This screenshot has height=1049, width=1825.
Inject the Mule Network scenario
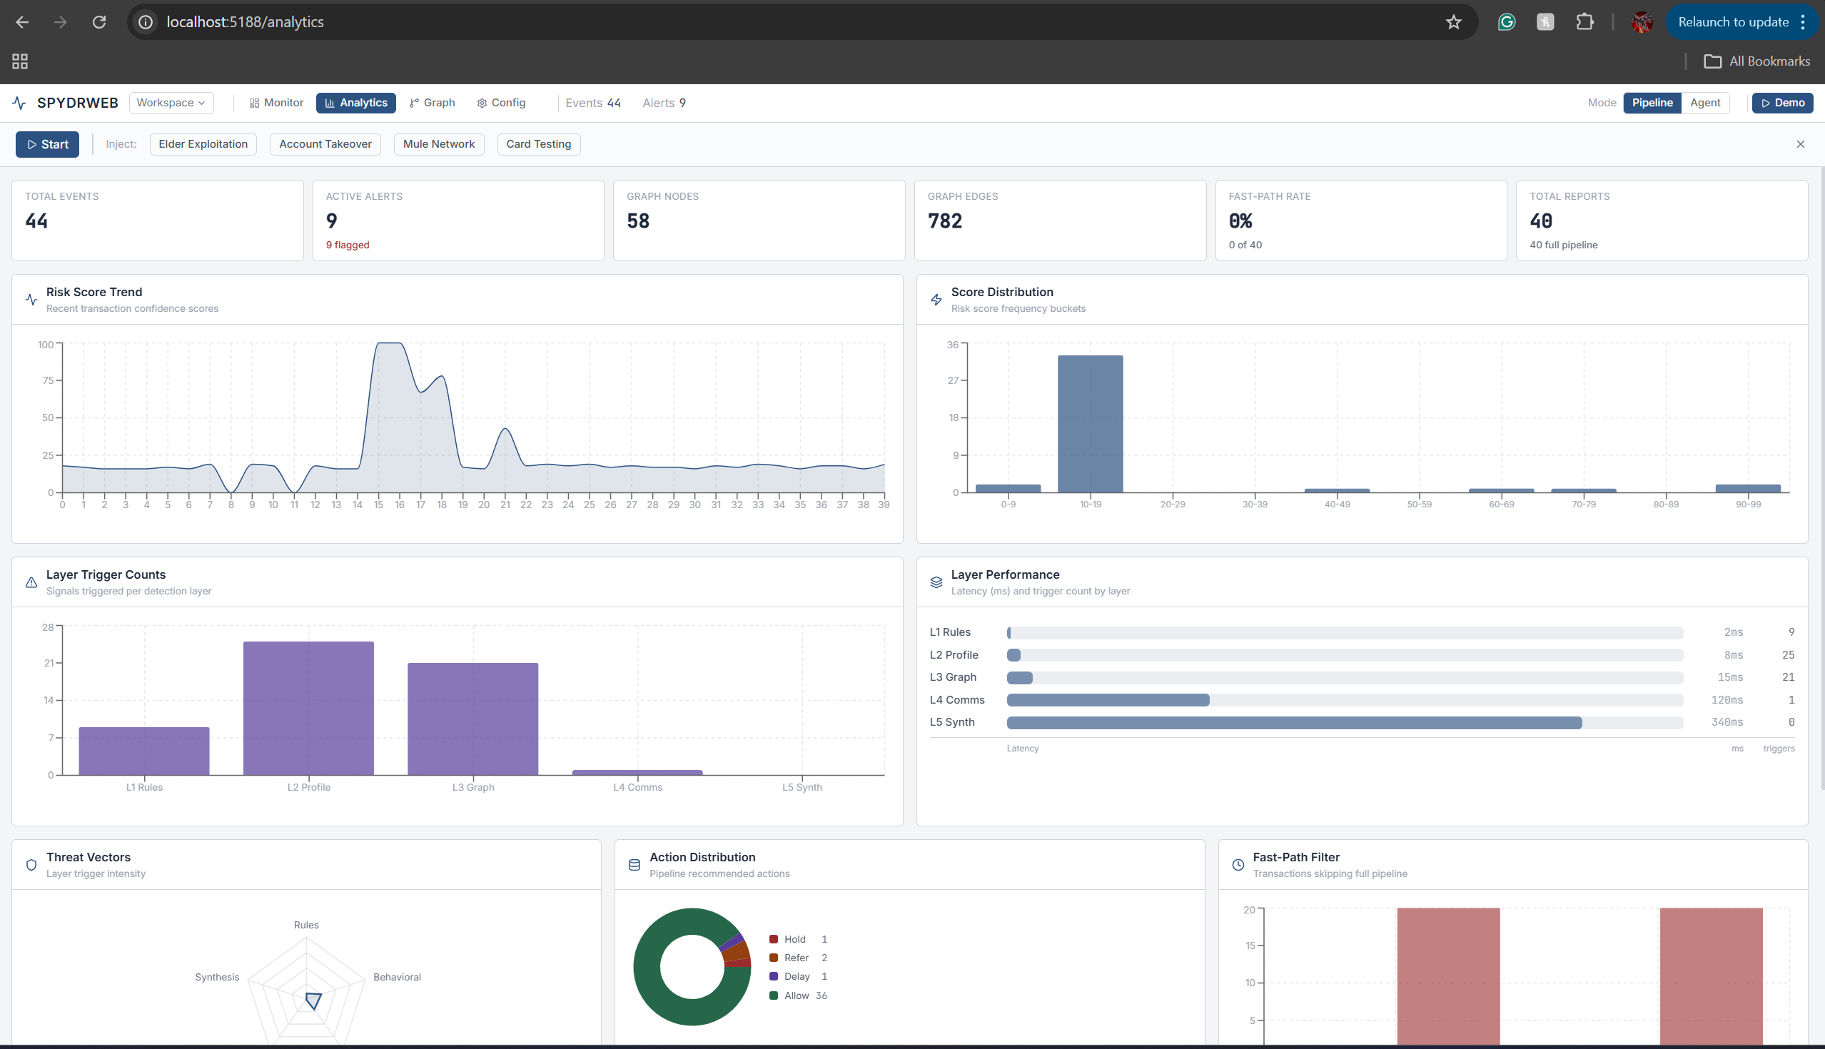click(x=438, y=144)
